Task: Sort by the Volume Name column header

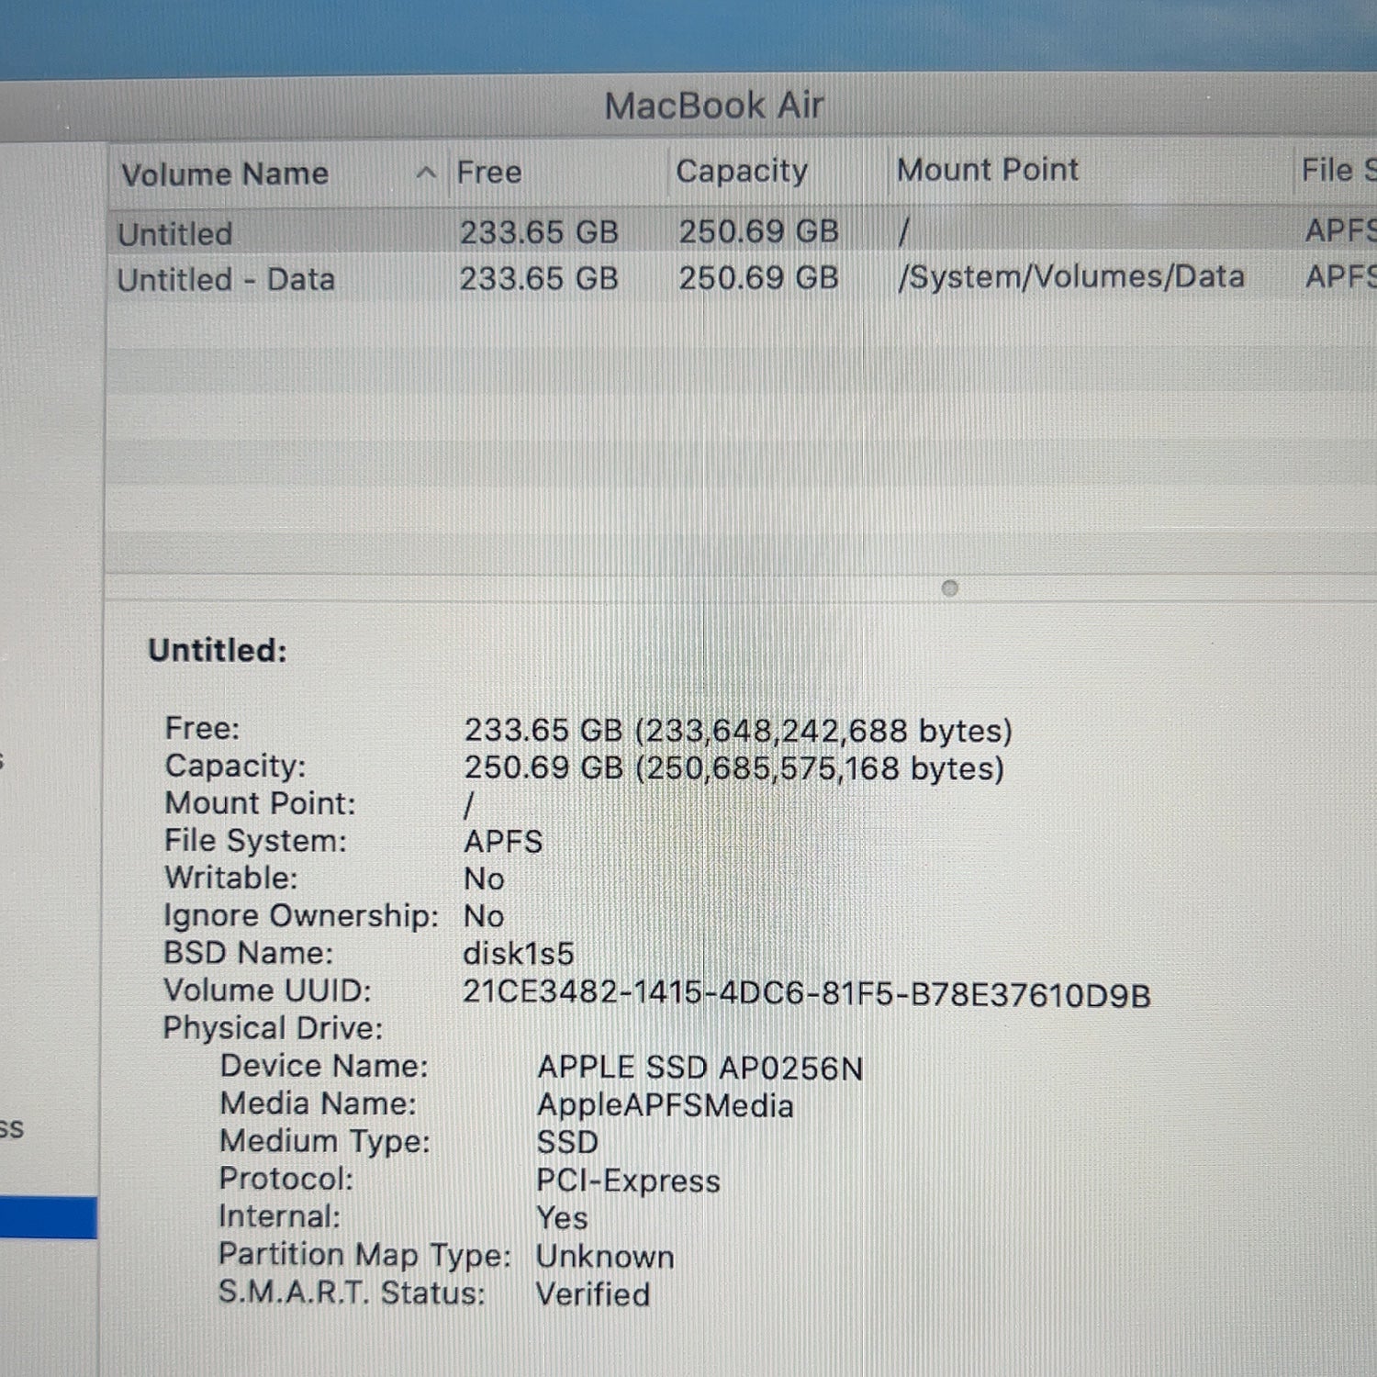Action: pyautogui.click(x=225, y=174)
